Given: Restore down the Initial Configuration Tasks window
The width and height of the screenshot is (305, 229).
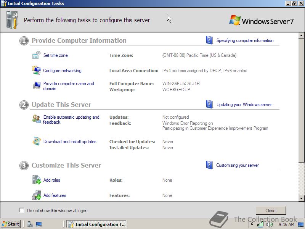Looking at the screenshot, I should pos(294,3).
